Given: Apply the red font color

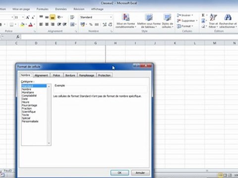Looking at the screenshot, I should (x=30, y=25).
